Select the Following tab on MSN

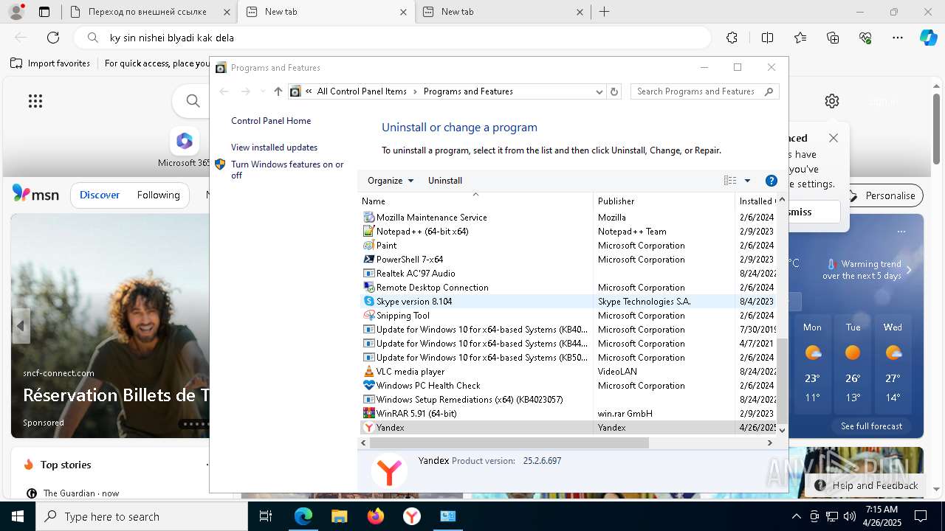pos(158,195)
